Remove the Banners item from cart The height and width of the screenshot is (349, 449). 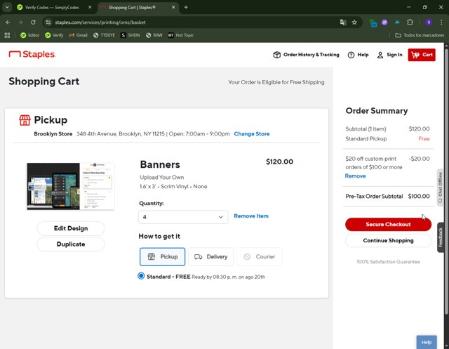pos(251,216)
